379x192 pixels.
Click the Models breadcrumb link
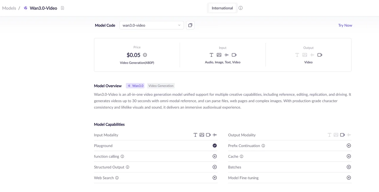(9, 8)
